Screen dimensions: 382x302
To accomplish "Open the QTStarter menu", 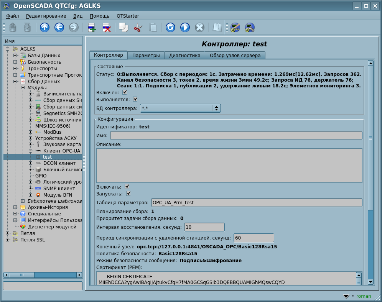I will click(128, 16).
